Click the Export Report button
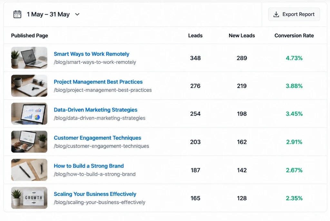 point(294,14)
